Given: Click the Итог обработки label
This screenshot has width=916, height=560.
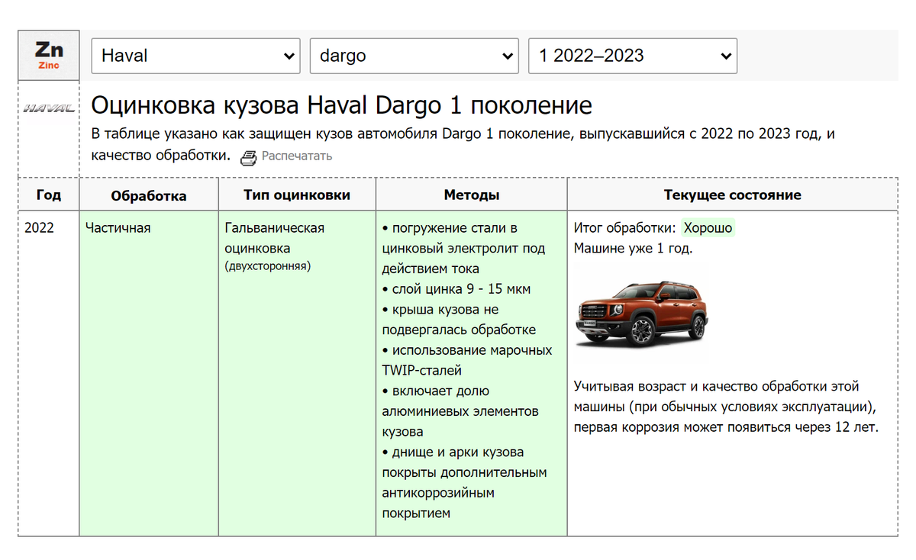Looking at the screenshot, I should coord(625,227).
